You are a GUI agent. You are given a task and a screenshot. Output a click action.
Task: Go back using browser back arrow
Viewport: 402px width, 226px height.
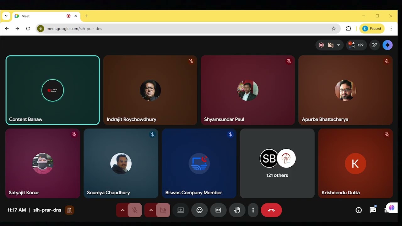pos(7,29)
